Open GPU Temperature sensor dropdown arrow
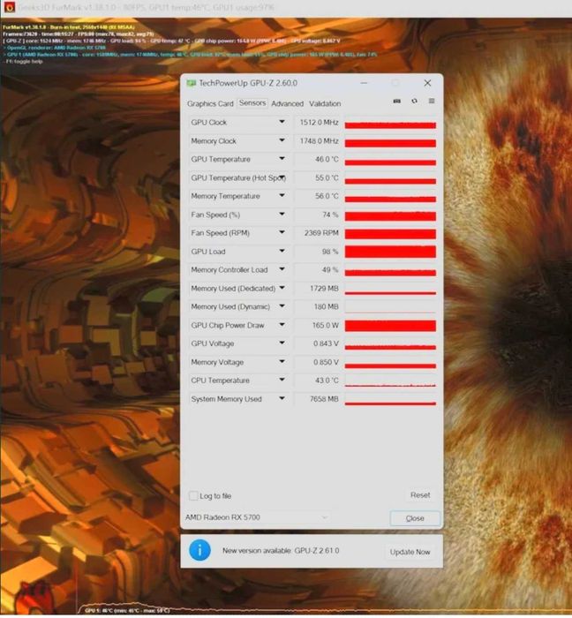Viewport: 572px width, 618px height. tap(282, 159)
